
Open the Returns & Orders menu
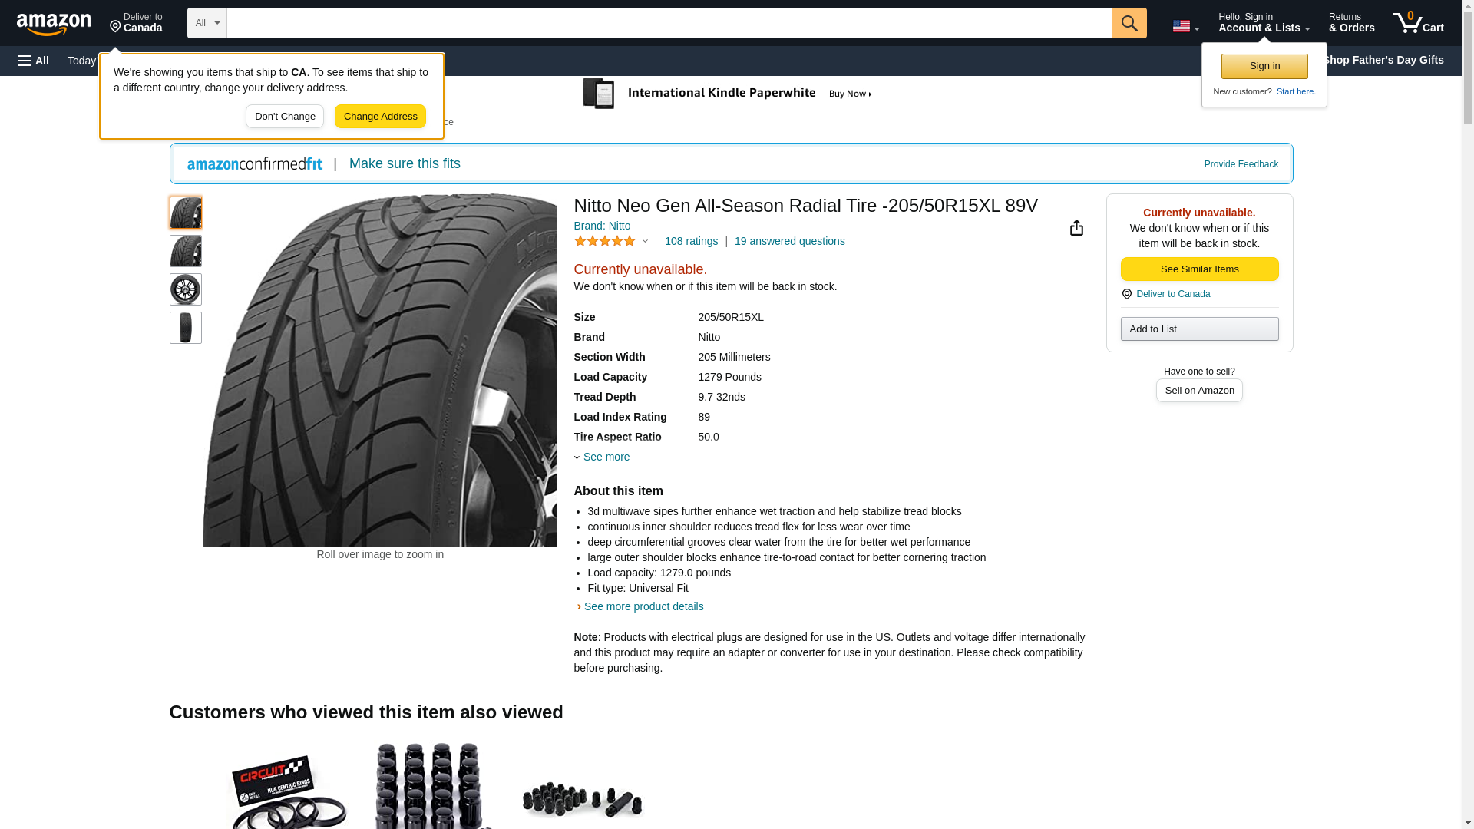tap(1351, 23)
